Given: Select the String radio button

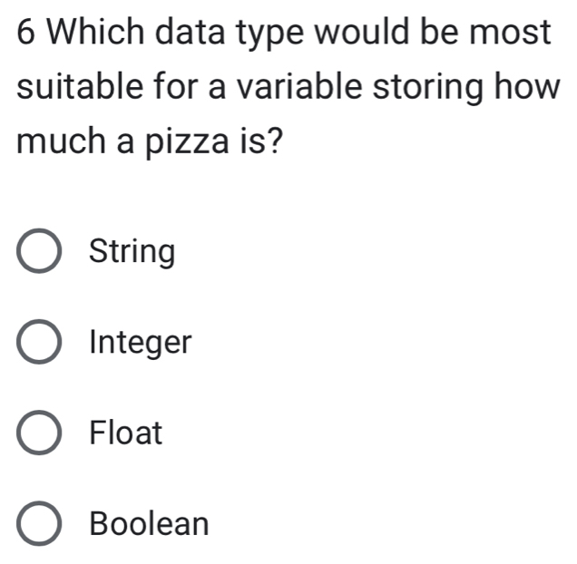Looking at the screenshot, I should [x=40, y=252].
